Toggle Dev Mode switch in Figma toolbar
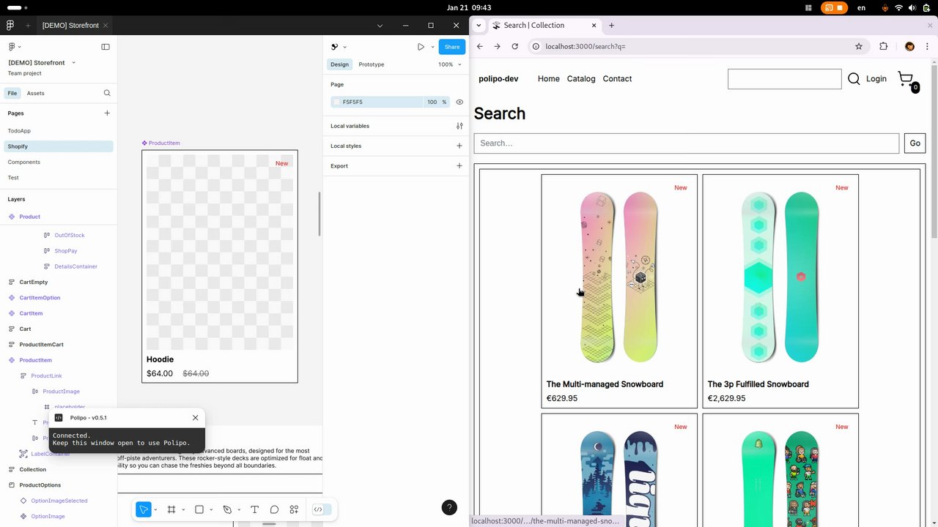This screenshot has width=938, height=527. point(322,509)
